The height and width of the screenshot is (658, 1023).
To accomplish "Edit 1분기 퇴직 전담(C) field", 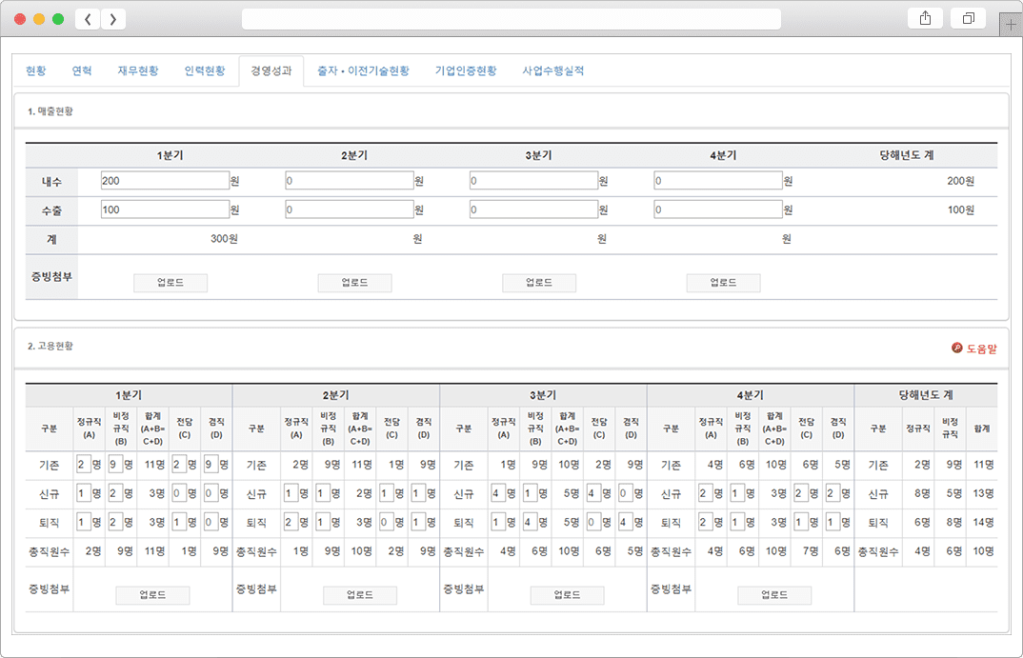I will (179, 522).
